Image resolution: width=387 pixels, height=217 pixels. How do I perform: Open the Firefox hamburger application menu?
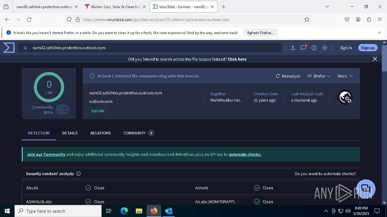(380, 20)
